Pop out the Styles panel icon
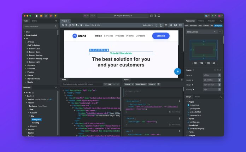The width and height of the screenshot is (246, 152). pos(182,80)
